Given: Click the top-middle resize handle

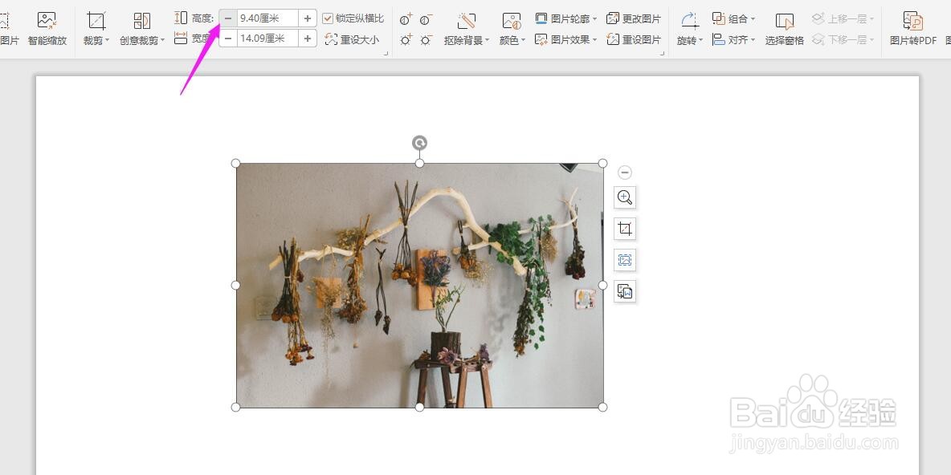Looking at the screenshot, I should [420, 164].
